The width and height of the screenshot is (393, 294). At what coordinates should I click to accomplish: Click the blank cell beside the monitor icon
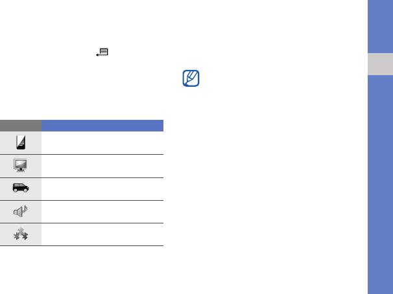coord(102,166)
